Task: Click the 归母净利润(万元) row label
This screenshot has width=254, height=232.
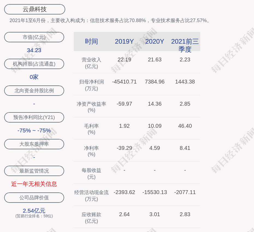Action: click(x=91, y=85)
